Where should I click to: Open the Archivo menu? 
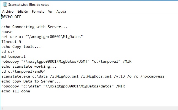point(8,12)
